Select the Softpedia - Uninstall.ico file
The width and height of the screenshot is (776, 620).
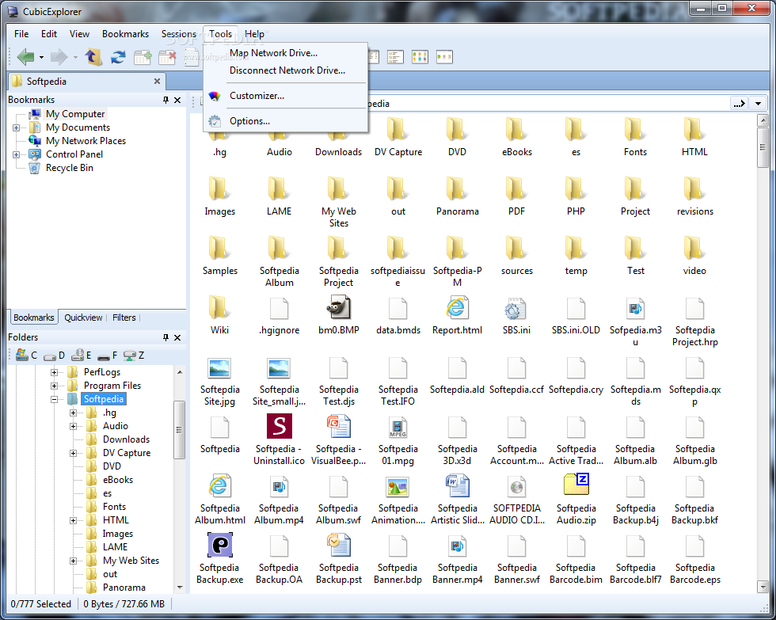point(279,440)
